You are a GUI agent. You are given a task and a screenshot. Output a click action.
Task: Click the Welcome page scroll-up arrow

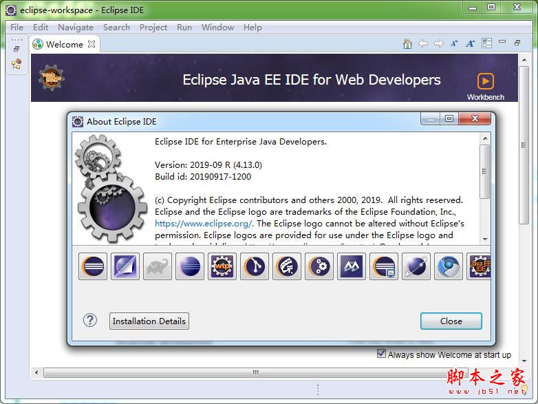point(524,60)
